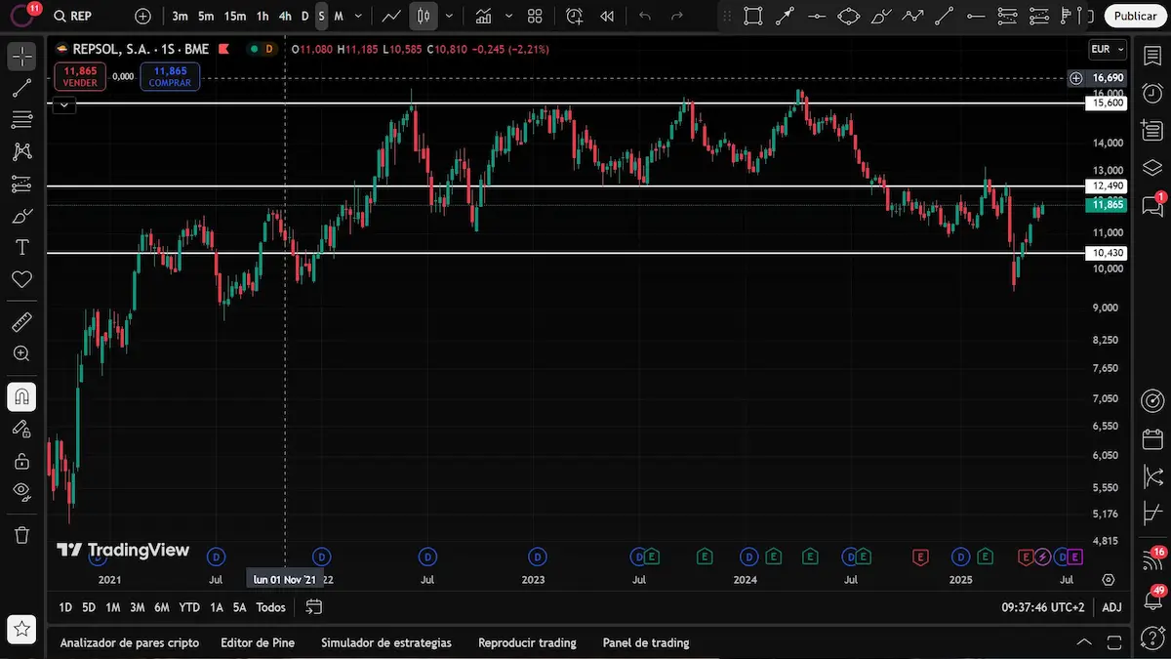Select the Trend Line tool
This screenshot has height=659, width=1171.
(x=21, y=88)
